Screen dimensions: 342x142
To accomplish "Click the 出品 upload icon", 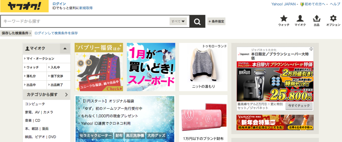I will [317, 19].
